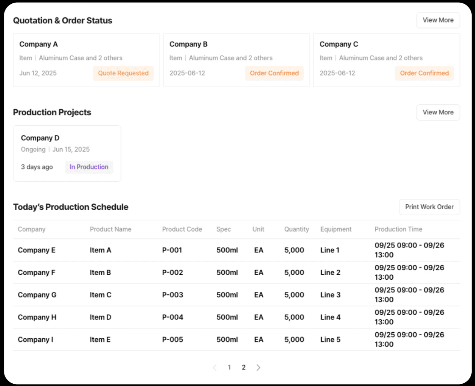This screenshot has height=386, width=475.
Task: Click View More in Production Projects
Action: (438, 112)
